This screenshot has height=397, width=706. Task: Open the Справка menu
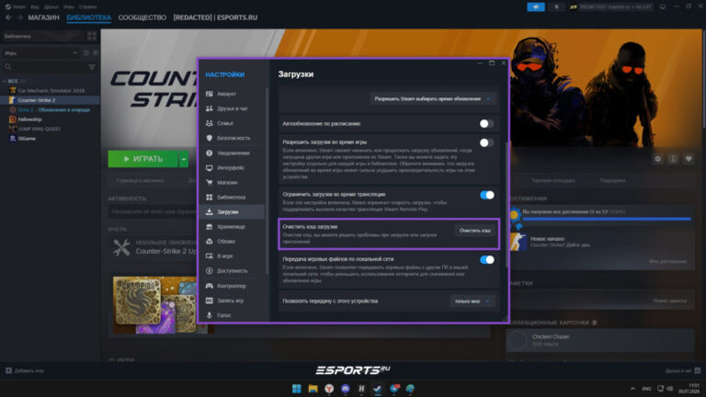pyautogui.click(x=87, y=6)
